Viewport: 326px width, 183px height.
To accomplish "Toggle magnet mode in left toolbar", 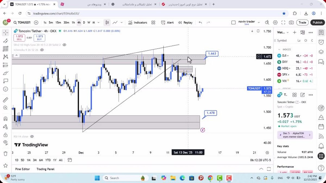I will (5, 119).
